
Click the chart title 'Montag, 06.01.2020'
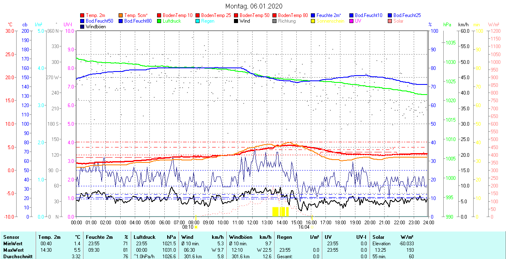coord(254,6)
